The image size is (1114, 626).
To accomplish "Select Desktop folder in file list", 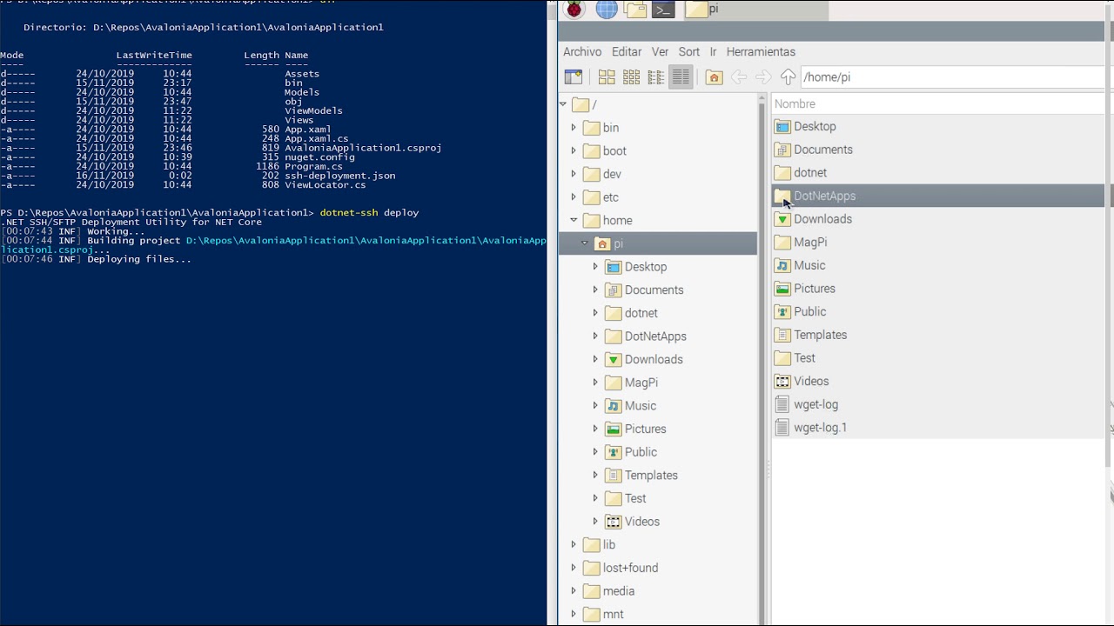I will (x=938, y=126).
